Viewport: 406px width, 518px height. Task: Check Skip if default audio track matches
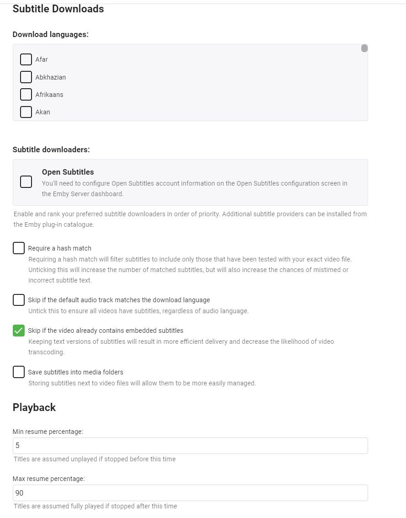19,300
